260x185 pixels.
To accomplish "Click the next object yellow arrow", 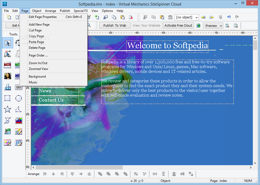I will click(x=211, y=17).
